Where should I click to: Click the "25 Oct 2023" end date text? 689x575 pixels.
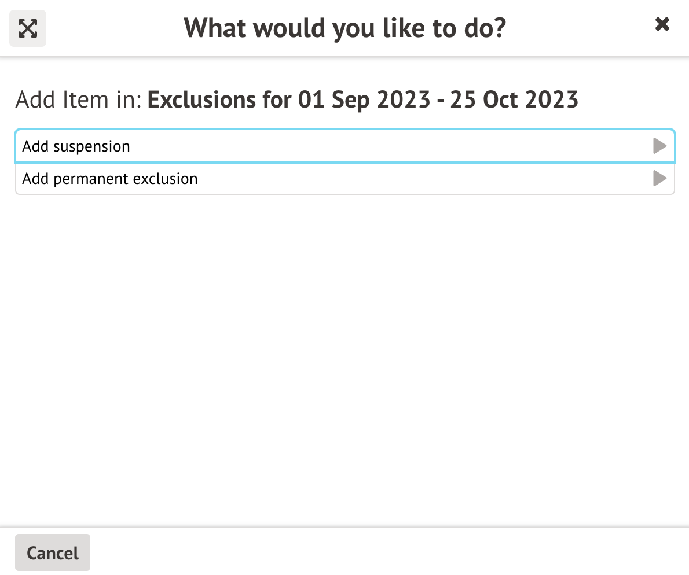click(514, 99)
